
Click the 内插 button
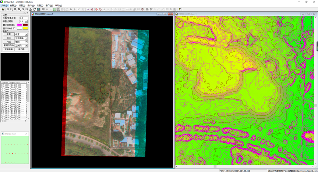pos(8,42)
